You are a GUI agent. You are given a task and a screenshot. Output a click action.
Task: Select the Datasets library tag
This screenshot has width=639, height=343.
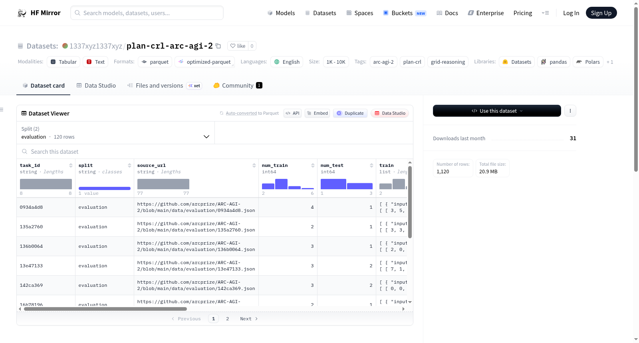tap(517, 62)
